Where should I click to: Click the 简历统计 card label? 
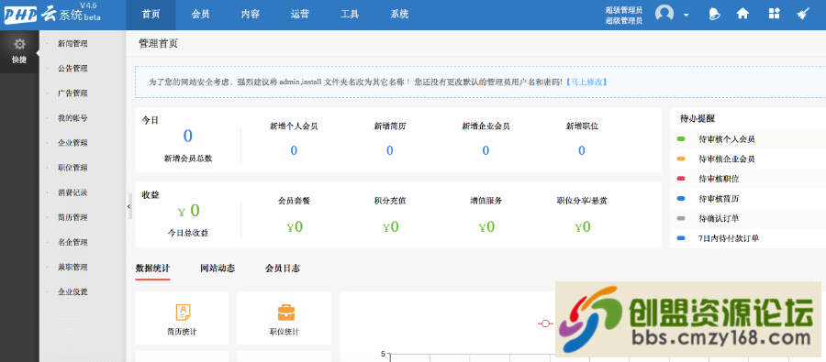[x=183, y=332]
